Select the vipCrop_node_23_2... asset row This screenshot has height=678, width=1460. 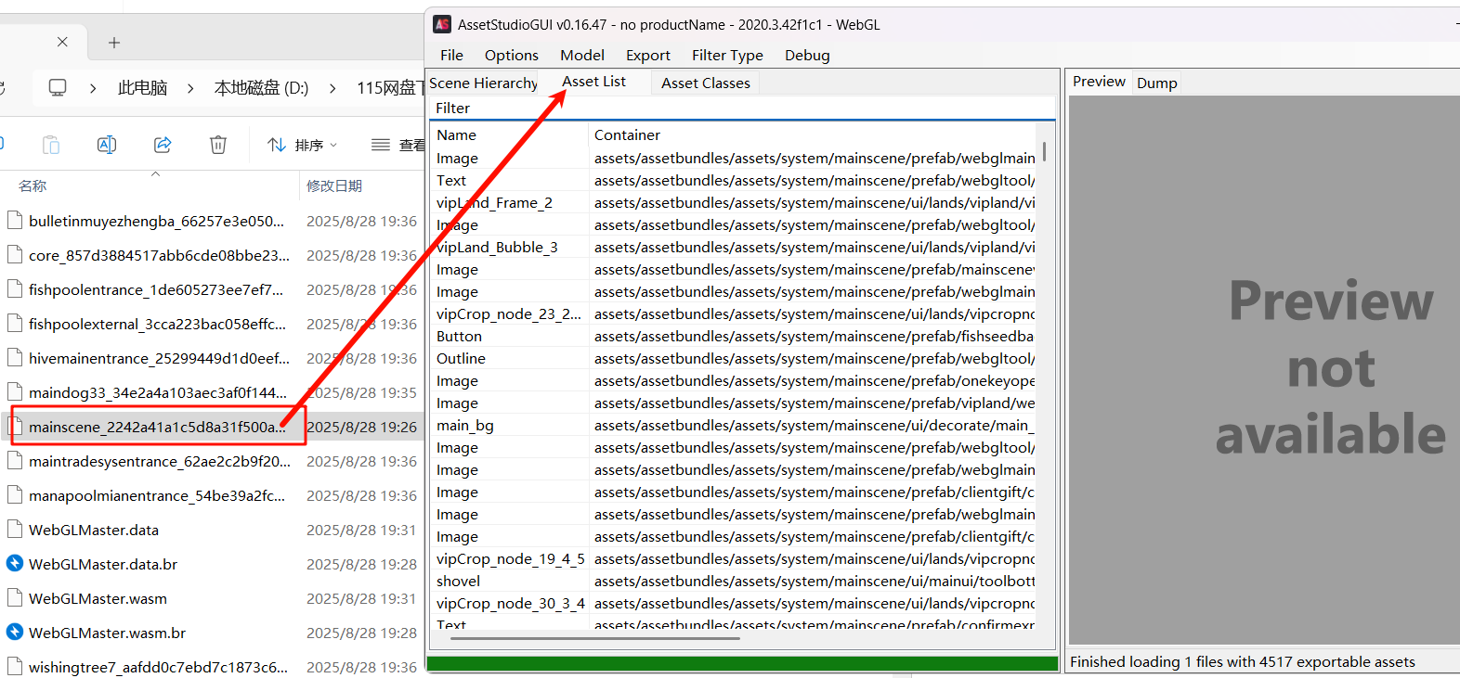734,314
